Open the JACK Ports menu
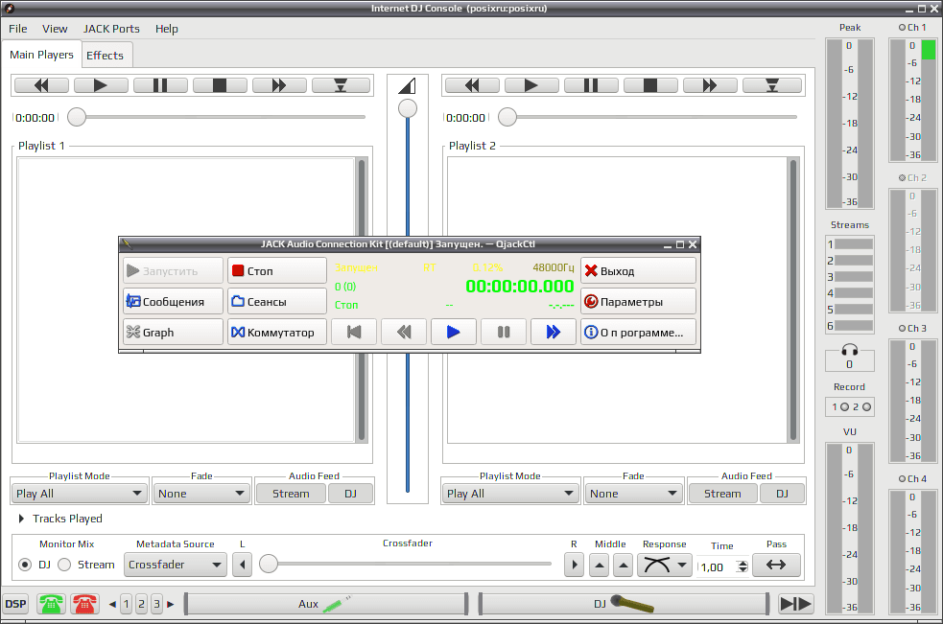The width and height of the screenshot is (943, 624). click(111, 29)
